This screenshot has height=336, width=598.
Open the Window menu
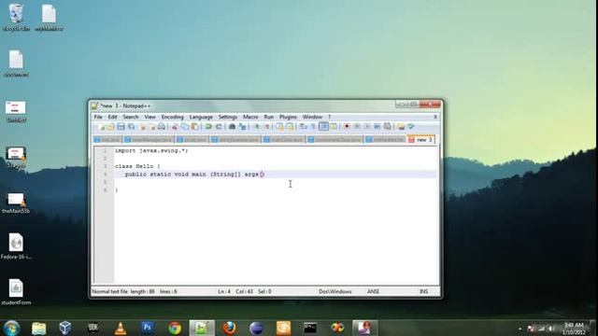point(312,117)
